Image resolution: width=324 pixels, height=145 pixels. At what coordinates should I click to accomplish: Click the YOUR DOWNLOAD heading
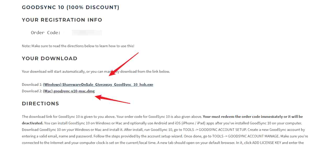(49, 58)
